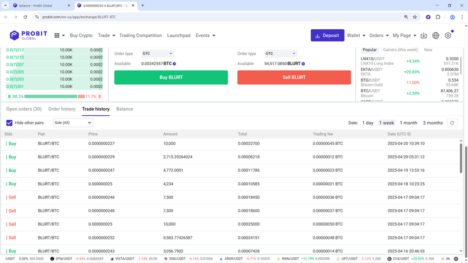Click the SFM/USDT ticker entry
The width and height of the screenshot is (468, 263).
click(77, 259)
